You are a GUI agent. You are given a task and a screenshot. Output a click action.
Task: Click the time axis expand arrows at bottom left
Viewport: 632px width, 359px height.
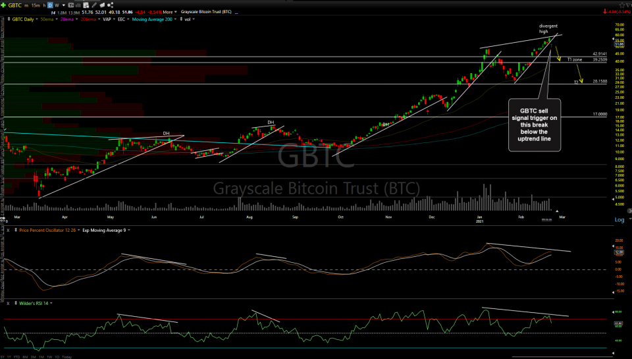tap(3, 218)
